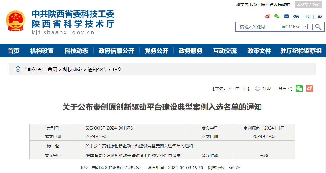Screen dimensions: 326x173
Task: Set font size to small (小)
Action: click(230, 89)
